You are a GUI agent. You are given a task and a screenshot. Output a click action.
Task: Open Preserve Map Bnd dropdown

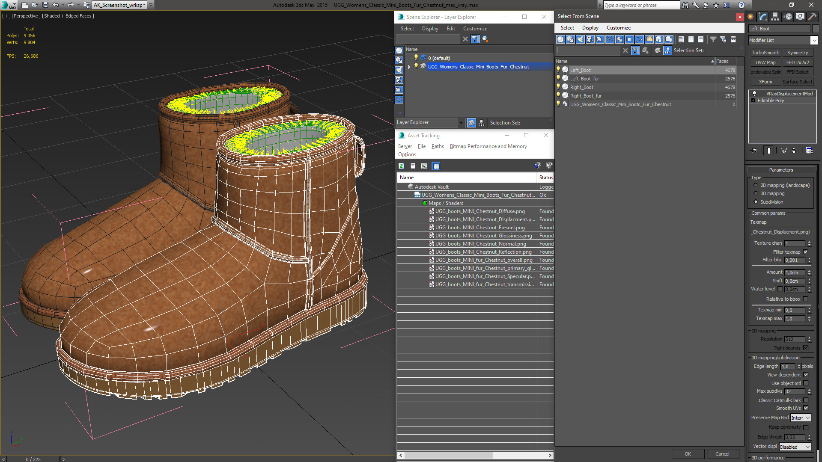point(801,418)
